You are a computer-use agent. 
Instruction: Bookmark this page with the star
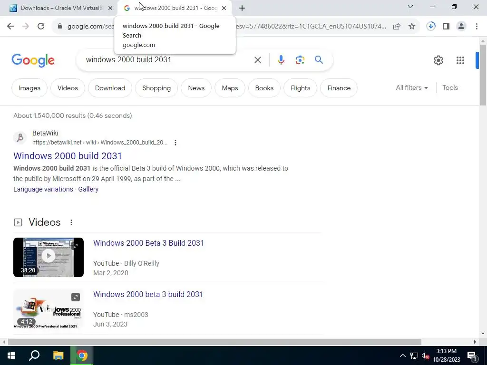[412, 27]
